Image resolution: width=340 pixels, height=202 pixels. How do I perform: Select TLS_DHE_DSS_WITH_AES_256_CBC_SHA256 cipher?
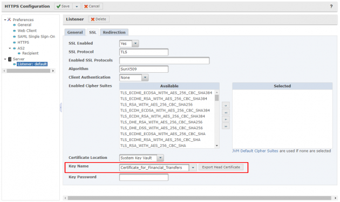click(161, 128)
